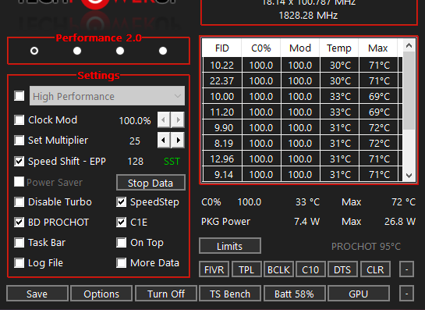
Task: Open the FIVR settings window
Action: [x=214, y=269]
